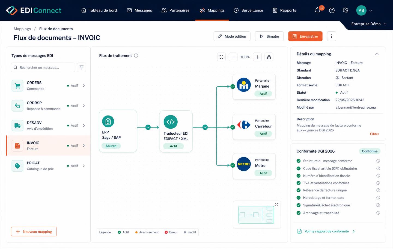
Task: Click the flow minimap thumbnail
Action: click(x=256, y=215)
